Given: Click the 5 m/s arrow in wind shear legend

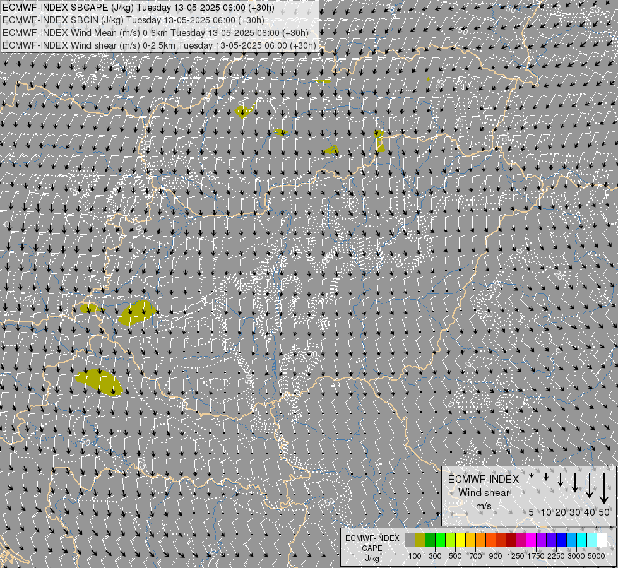Looking at the screenshot, I should tap(532, 475).
